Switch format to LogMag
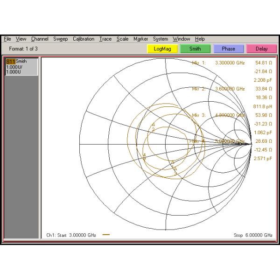Image resolution: width=280 pixels, height=280 pixels. tap(162, 49)
